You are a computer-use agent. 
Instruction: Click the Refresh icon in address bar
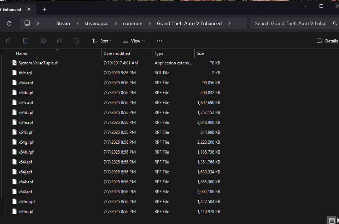pos(9,23)
